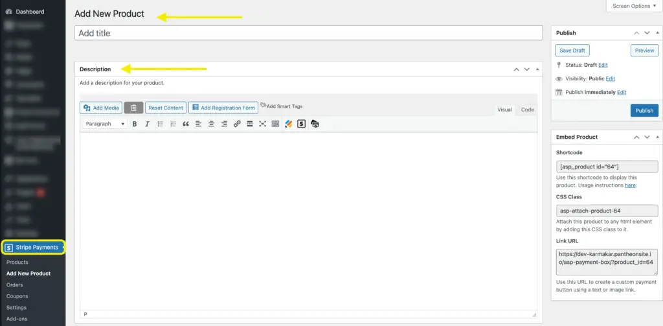
Task: Collapse the Embed Product panel
Action: coord(657,137)
